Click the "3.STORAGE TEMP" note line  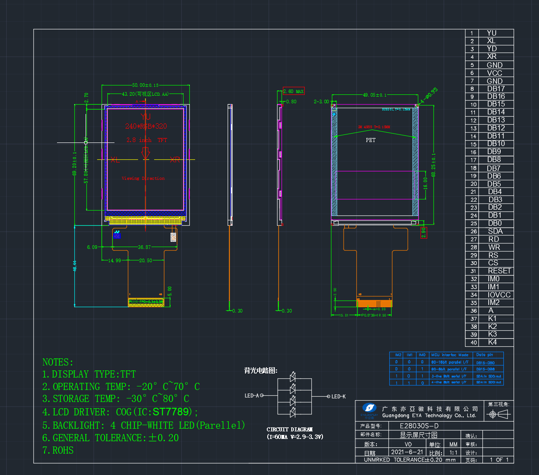coord(116,398)
